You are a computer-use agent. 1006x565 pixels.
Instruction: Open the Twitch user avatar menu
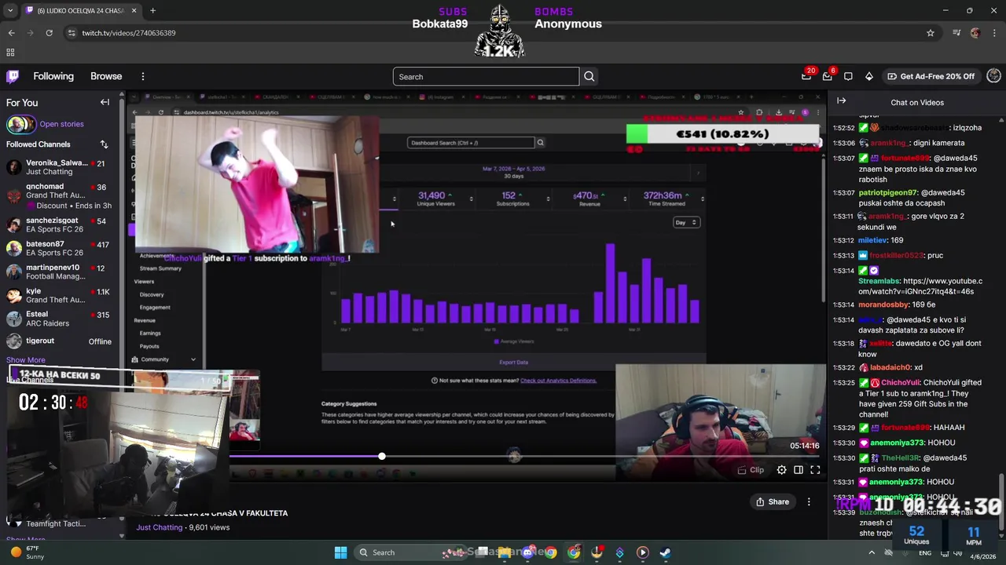(993, 76)
